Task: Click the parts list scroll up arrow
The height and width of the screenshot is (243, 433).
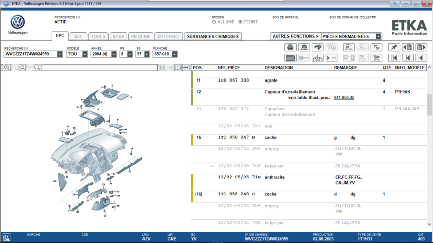Action: coord(429,67)
